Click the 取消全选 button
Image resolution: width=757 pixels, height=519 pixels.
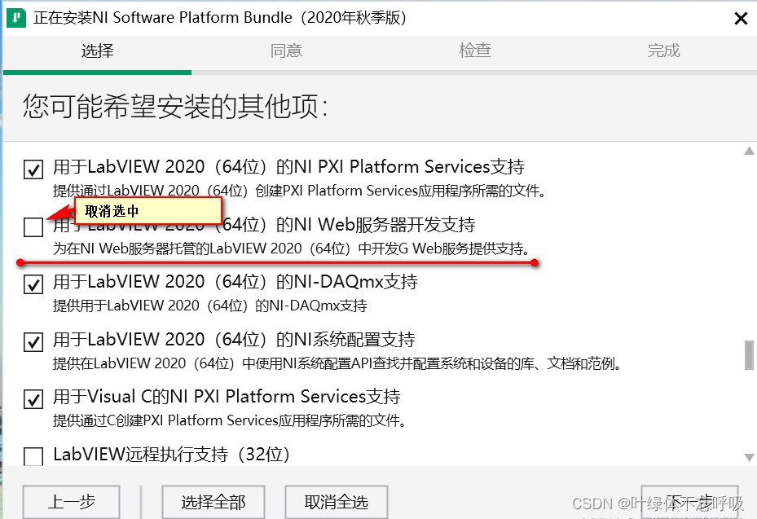click(x=336, y=502)
